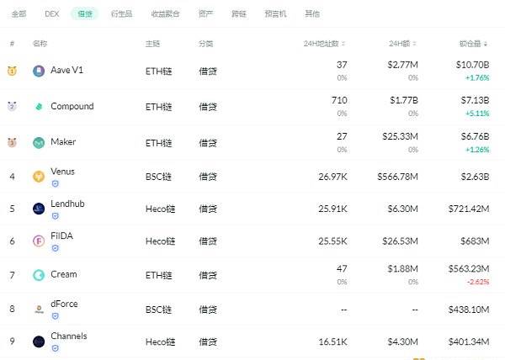Click the gold first-place medal icon
Viewport: 505px width, 360px height.
[x=12, y=71]
